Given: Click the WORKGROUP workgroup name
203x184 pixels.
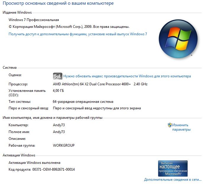Looking at the screenshot, I should 64,145.
